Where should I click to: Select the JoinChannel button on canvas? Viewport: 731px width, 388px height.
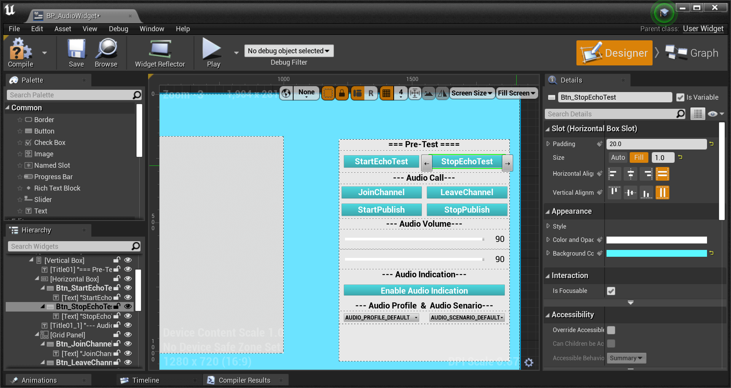click(x=381, y=192)
